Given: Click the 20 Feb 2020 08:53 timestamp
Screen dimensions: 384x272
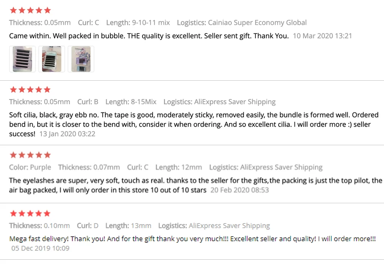Looking at the screenshot, I should [240, 190].
